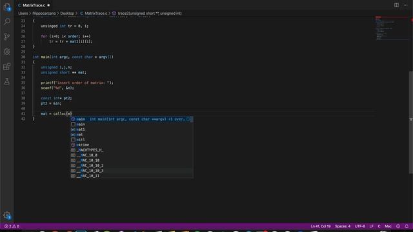Click the 'for (i=0; i< order; i++)' line

66,36
